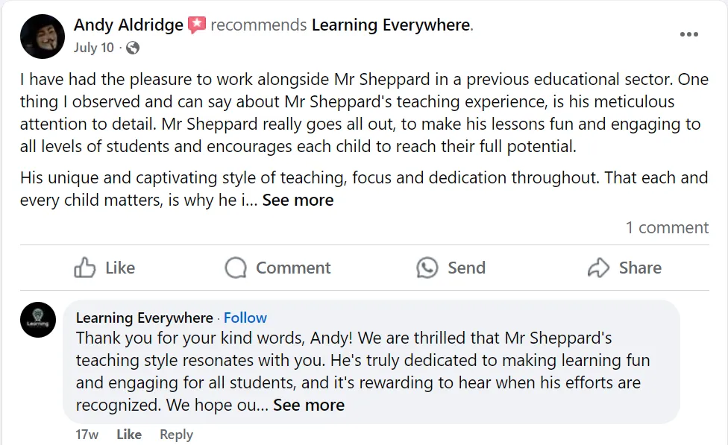Click the Share arrow icon

(598, 268)
